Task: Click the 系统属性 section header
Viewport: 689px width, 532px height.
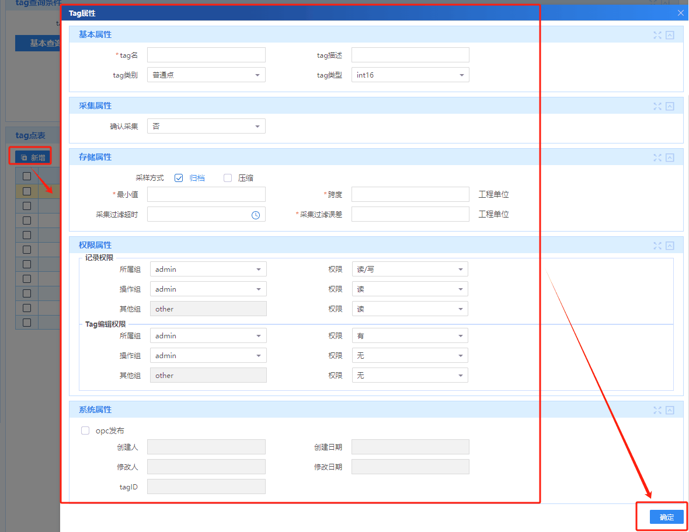Action: click(x=376, y=409)
